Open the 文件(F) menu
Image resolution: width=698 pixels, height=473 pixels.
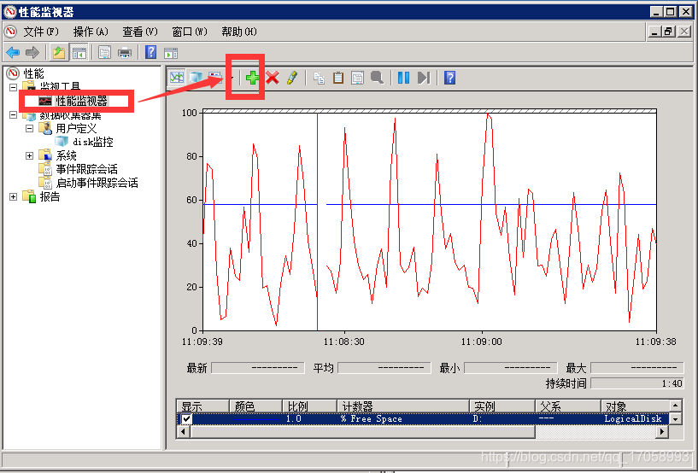tap(40, 32)
